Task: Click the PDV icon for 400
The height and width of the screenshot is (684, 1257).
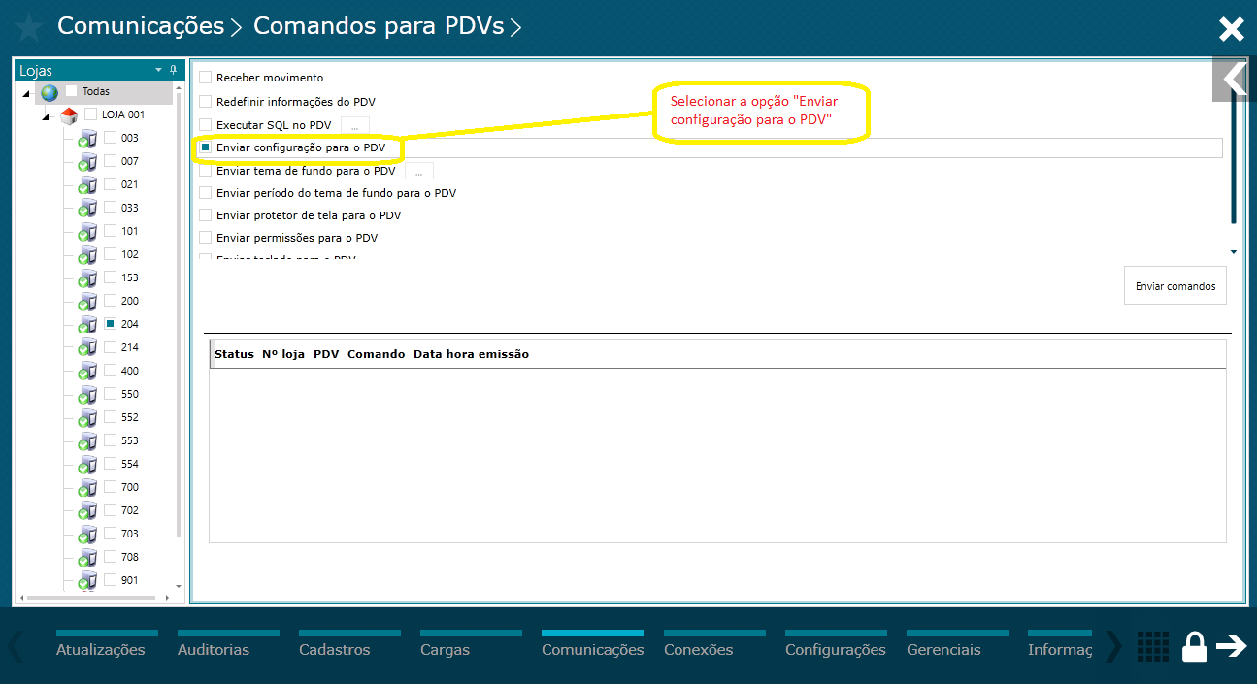Action: [87, 372]
